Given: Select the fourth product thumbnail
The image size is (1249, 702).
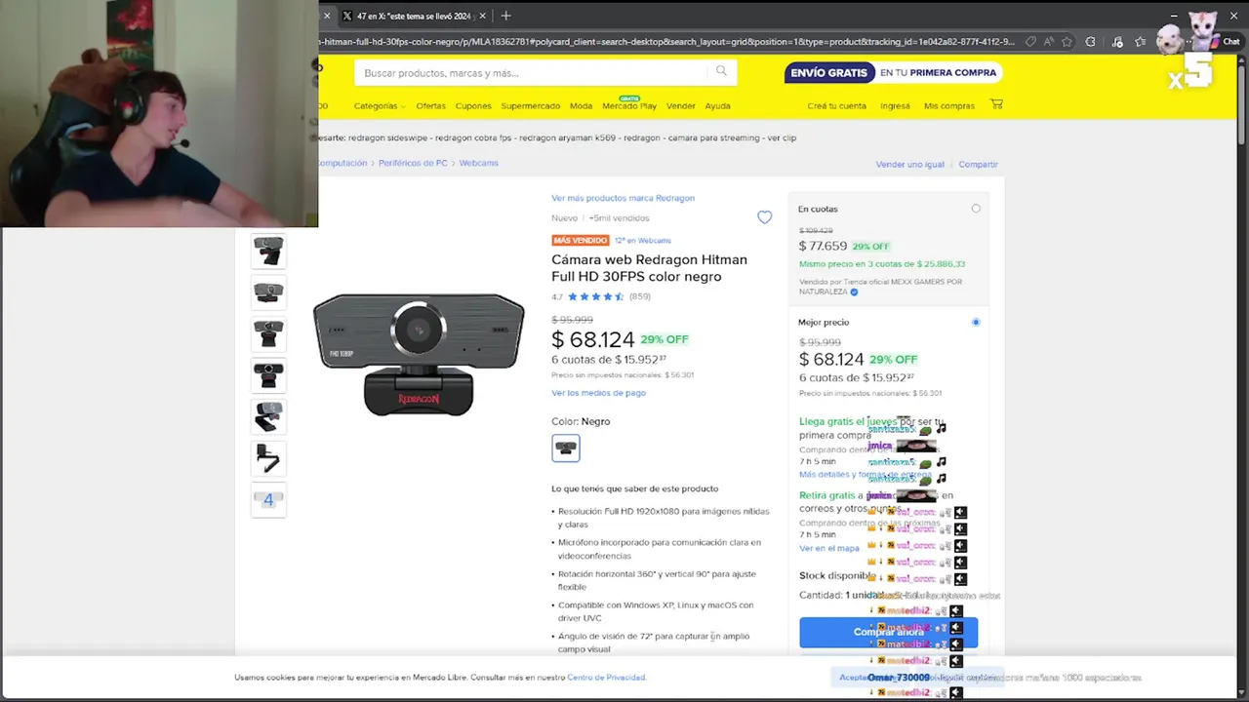Looking at the screenshot, I should click(x=268, y=375).
